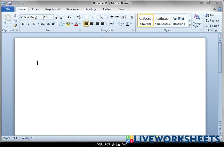Click the Change Styles button
224x147 pixels.
coord(197,21)
